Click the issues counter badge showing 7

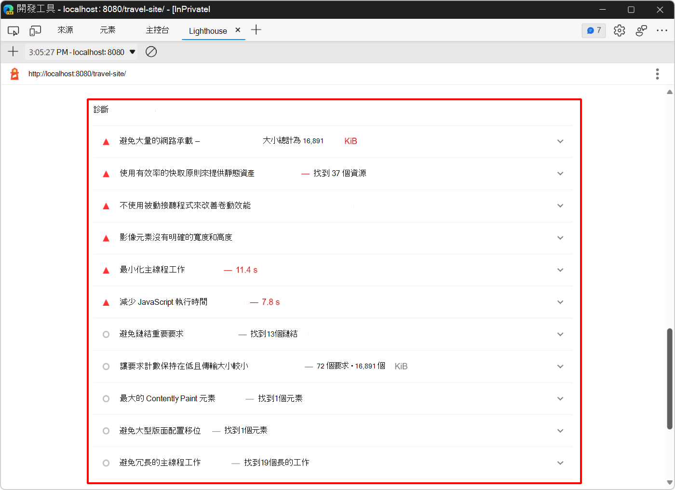click(594, 30)
